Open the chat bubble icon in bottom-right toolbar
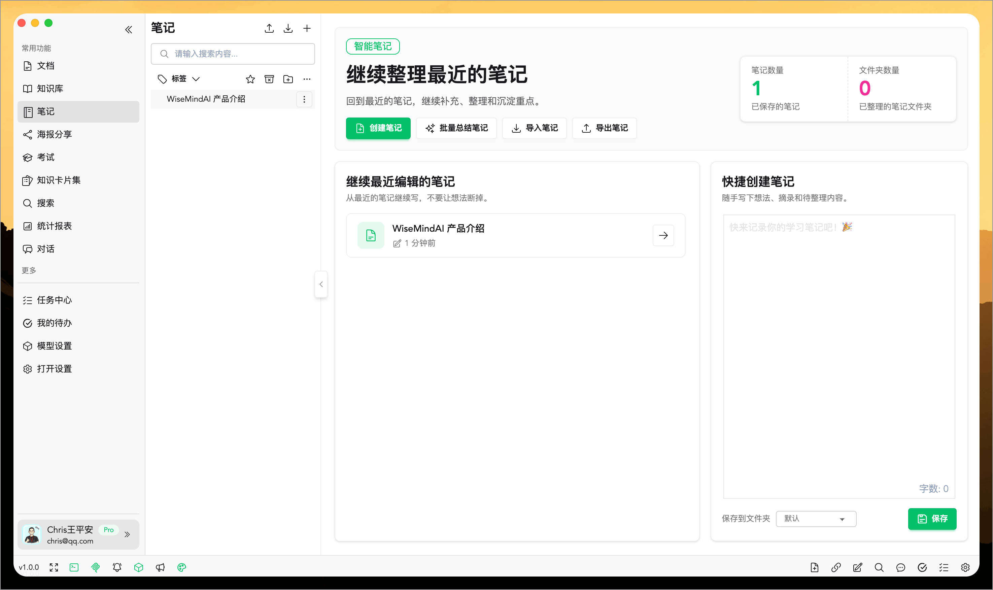This screenshot has height=590, width=993. tap(900, 567)
